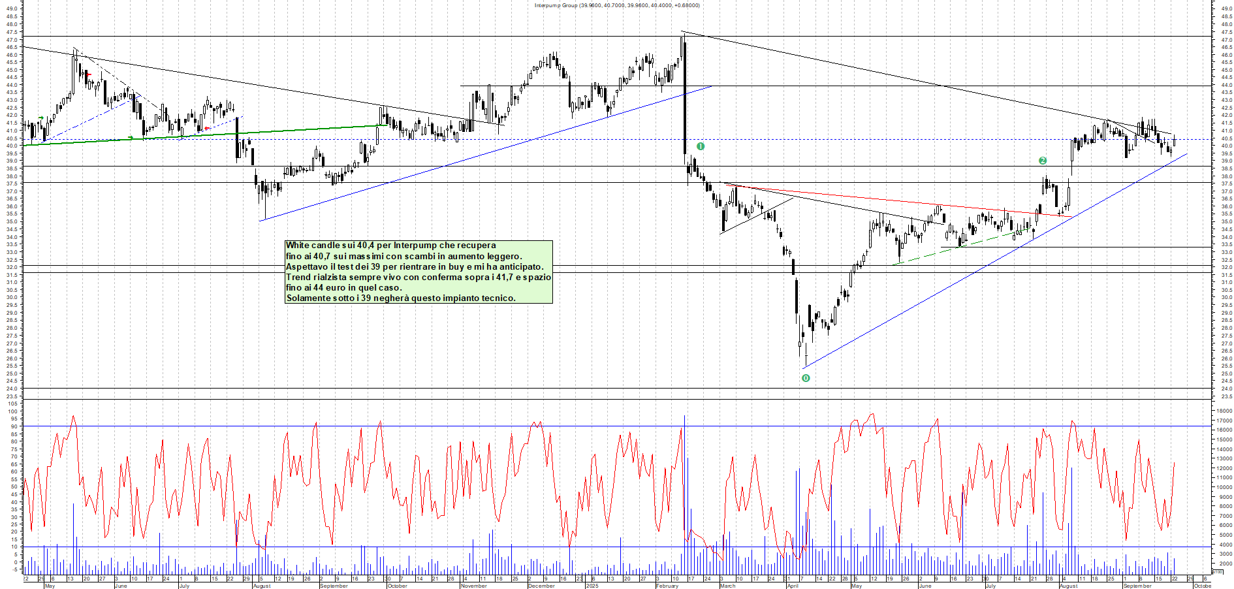Click annotation line 'Solamente sotto i 39 negherà'
Image resolution: width=1234 pixels, height=589 pixels.
pos(401,298)
